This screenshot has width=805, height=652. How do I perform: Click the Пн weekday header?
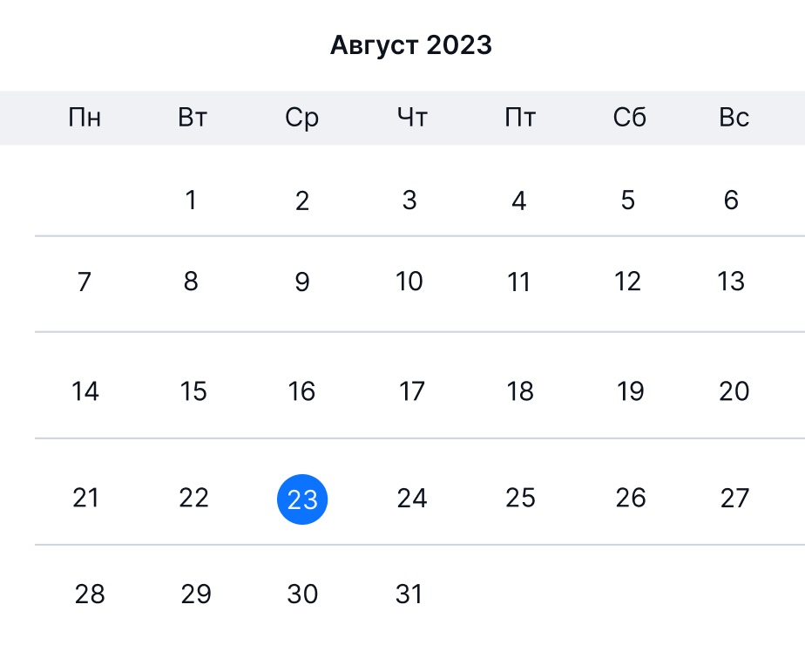pyautogui.click(x=85, y=118)
